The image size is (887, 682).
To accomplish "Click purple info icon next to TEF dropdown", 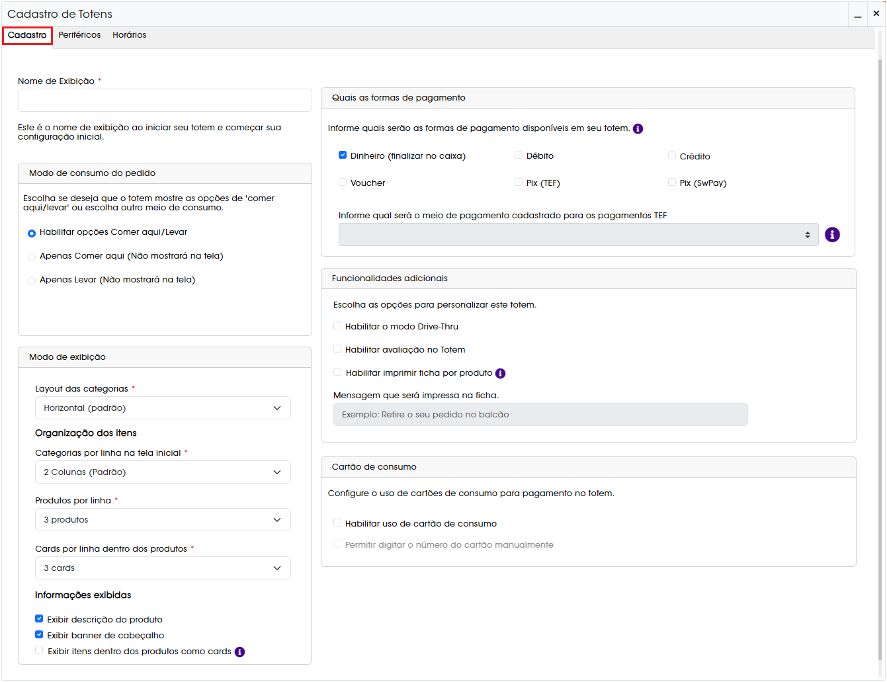I will click(x=832, y=235).
